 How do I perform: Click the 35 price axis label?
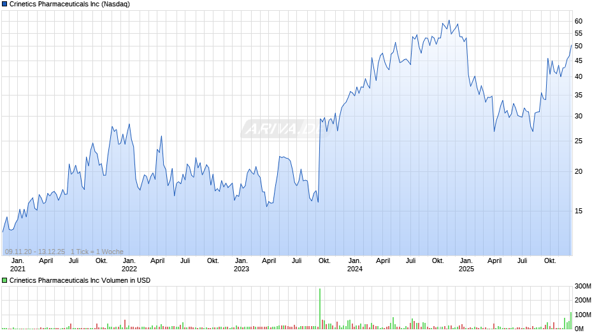pos(579,95)
